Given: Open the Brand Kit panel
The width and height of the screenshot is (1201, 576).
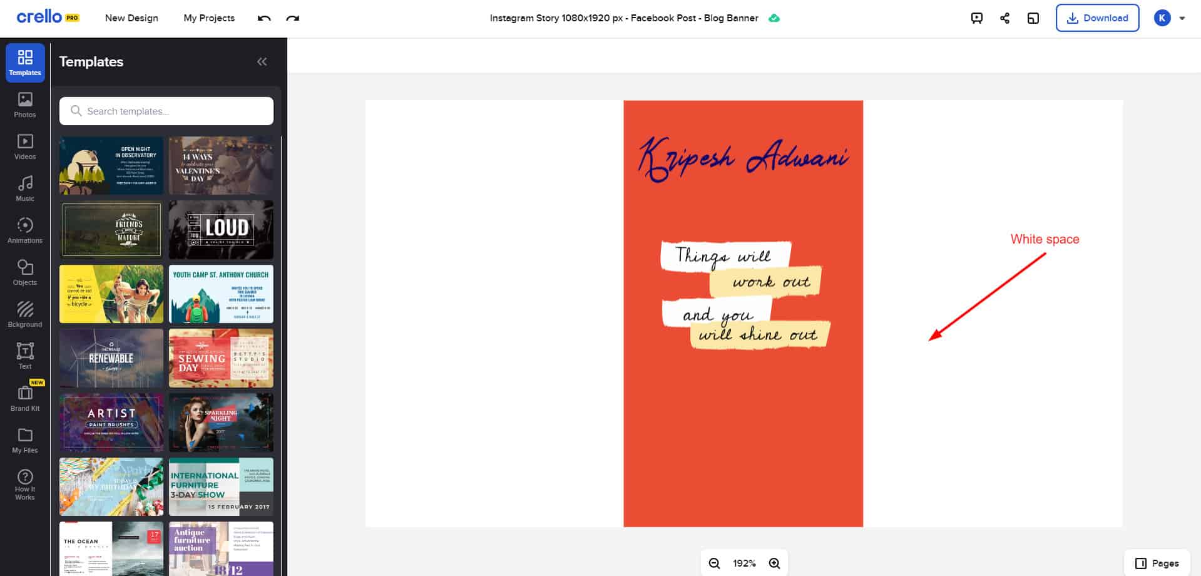Looking at the screenshot, I should (25, 398).
